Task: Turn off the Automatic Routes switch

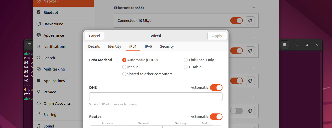Action: pos(216,117)
